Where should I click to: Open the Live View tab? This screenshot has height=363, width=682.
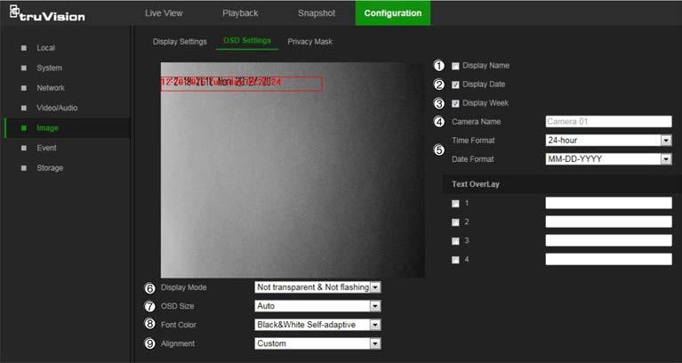[x=164, y=13]
